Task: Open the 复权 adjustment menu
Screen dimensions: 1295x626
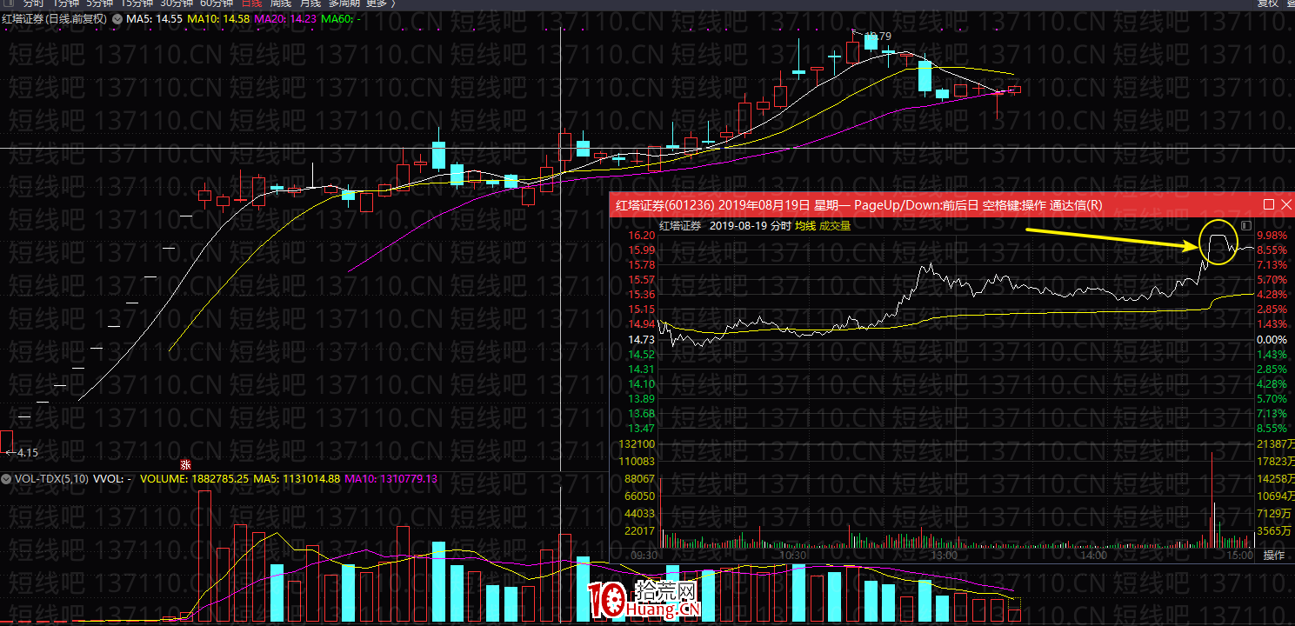Action: point(1268,3)
